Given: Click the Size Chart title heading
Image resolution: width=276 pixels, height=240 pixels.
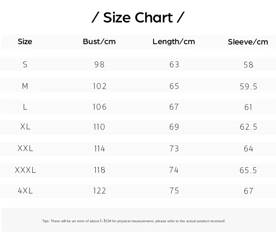Looking at the screenshot, I should click(138, 18).
